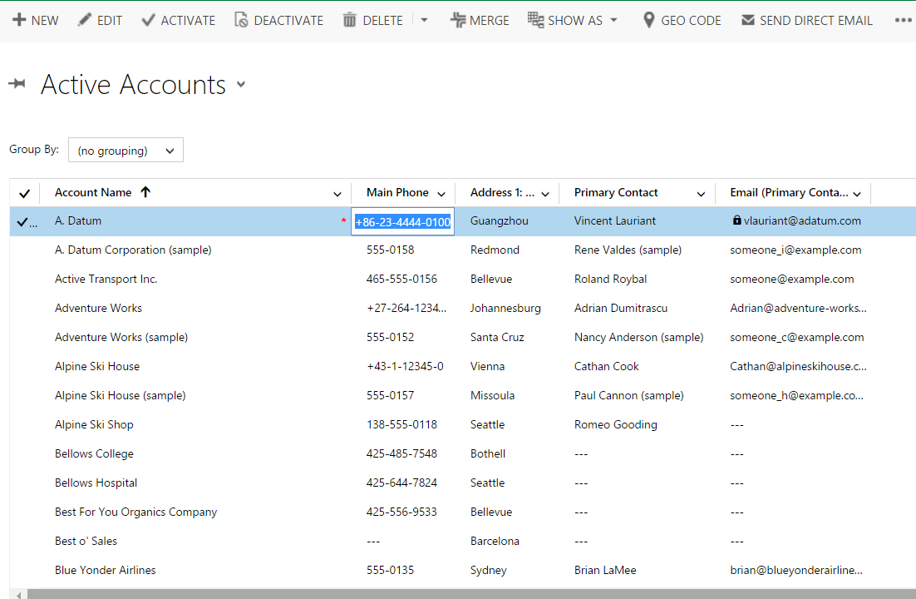Click the GEO CODE map pin icon

click(x=648, y=20)
